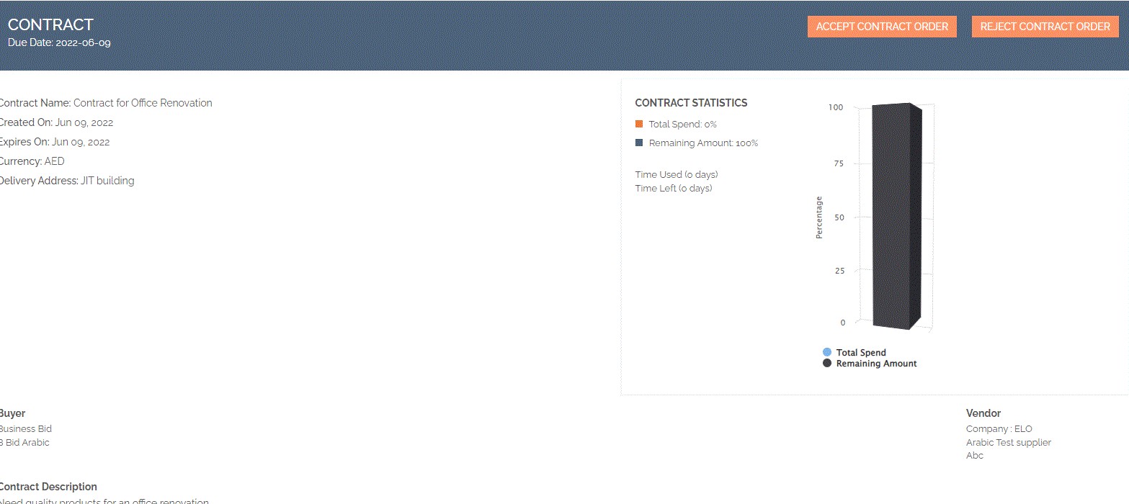Click the Due Date in the header
The height and width of the screenshot is (504, 1129).
coord(59,42)
